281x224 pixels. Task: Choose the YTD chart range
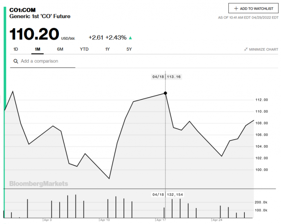point(84,49)
